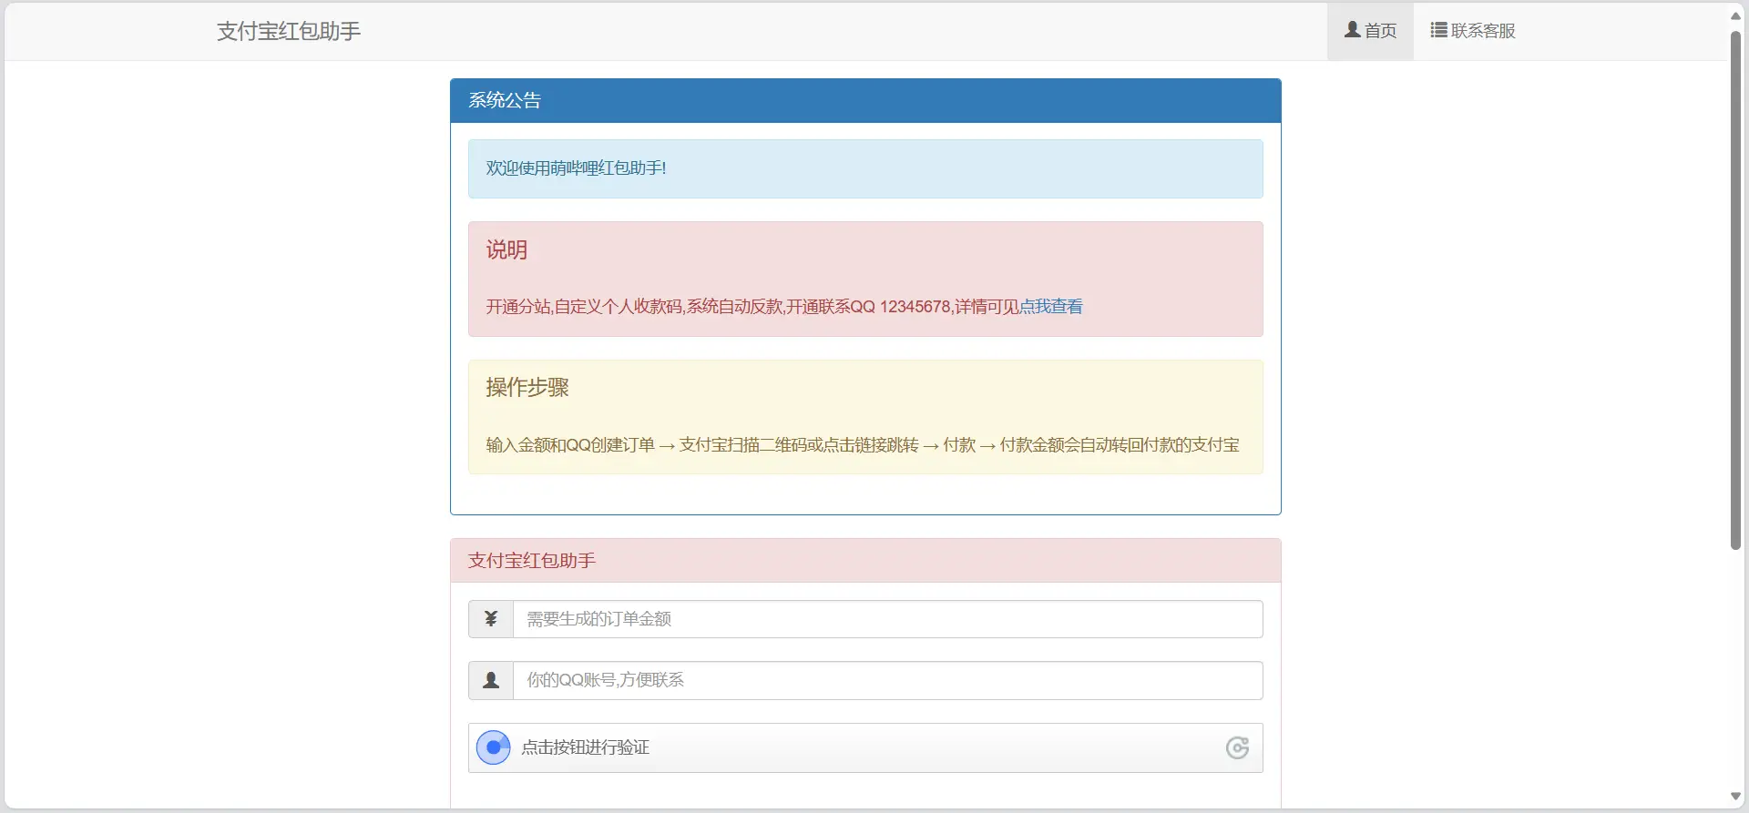The height and width of the screenshot is (813, 1749).
Task: Click the list icon beside 联系客服
Action: click(1439, 30)
